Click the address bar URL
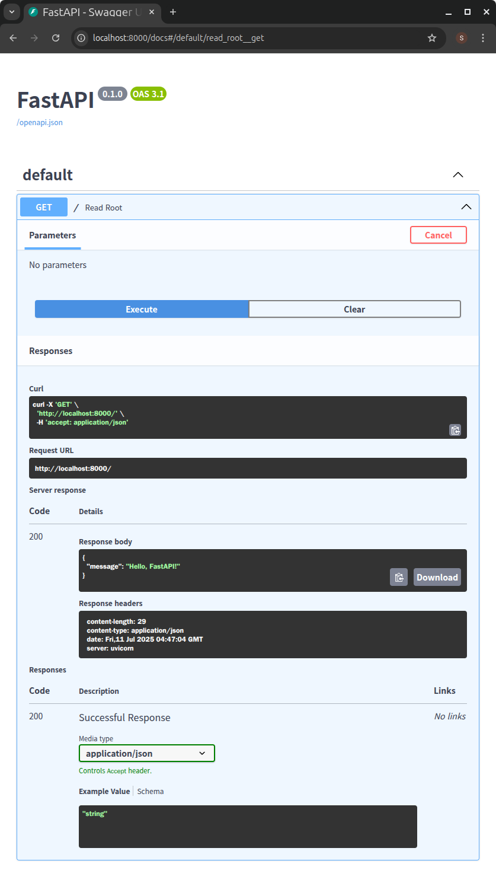This screenshot has height=883, width=496. tap(178, 38)
